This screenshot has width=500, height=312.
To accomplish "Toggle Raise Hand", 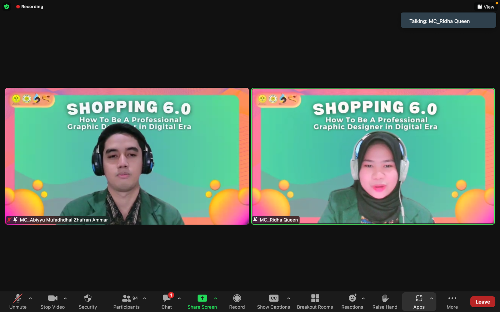I will tap(385, 301).
